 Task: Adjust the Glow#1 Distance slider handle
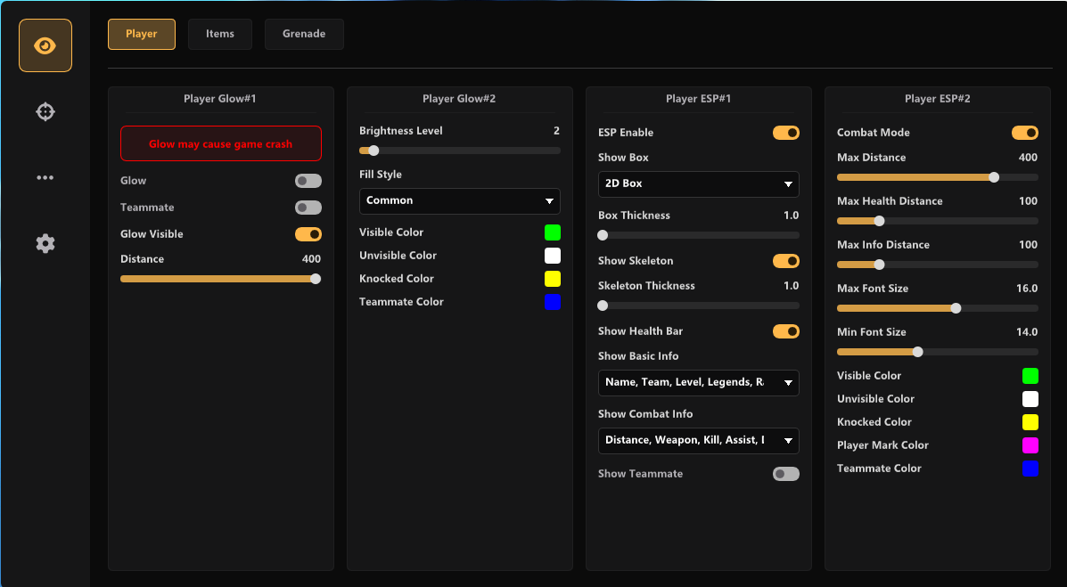316,279
